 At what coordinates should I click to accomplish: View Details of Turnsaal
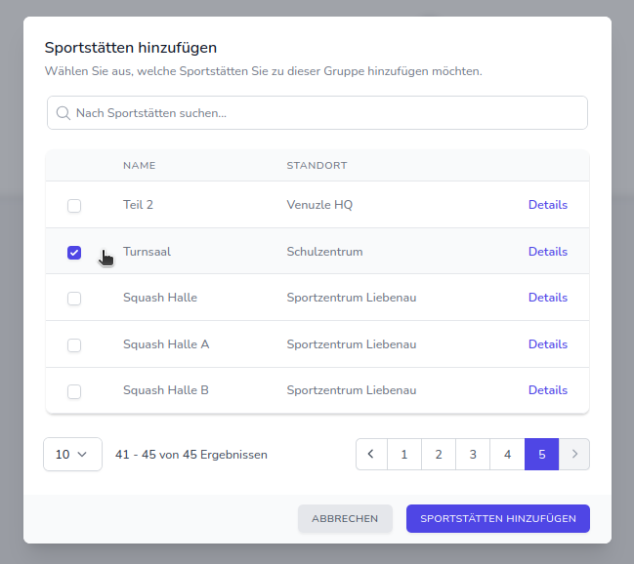(547, 252)
